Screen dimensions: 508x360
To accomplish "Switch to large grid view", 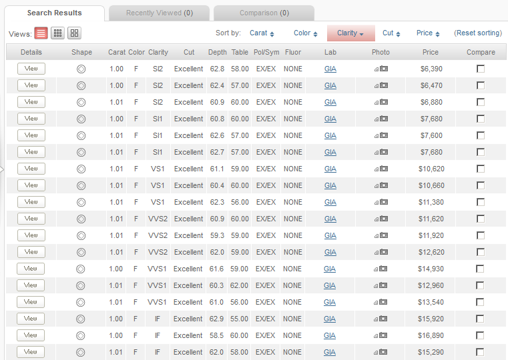I will pos(74,33).
